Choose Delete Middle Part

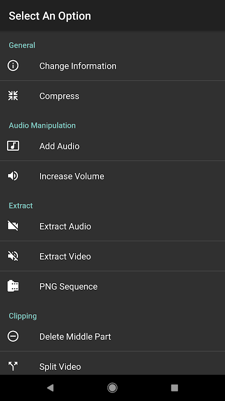(112, 336)
